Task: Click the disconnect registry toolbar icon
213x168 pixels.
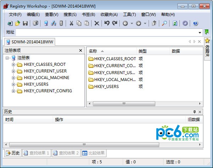Action: coord(61,23)
